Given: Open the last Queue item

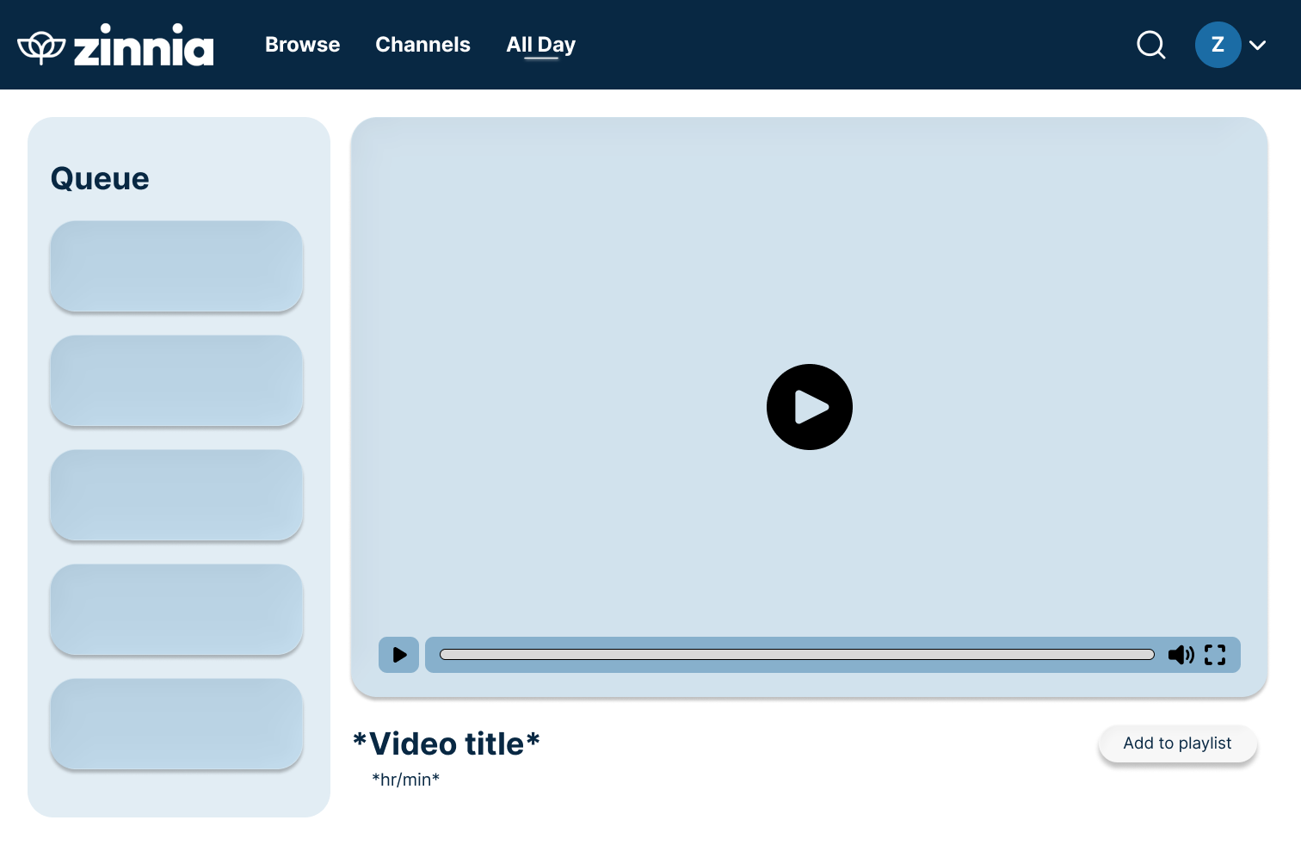Looking at the screenshot, I should [x=176, y=724].
